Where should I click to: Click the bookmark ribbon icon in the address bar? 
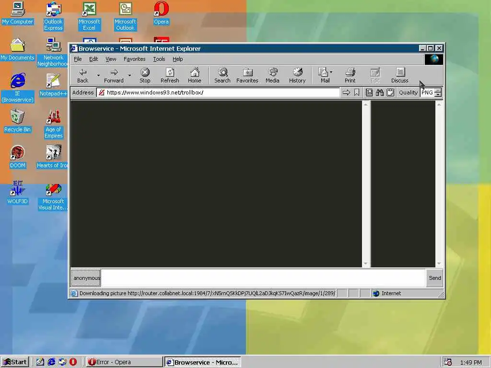357,92
